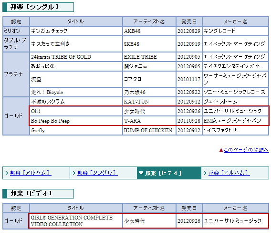271x240 pixels.
Task: Click the BUMP OF CHICKEN artist cell
Action: 149,130
